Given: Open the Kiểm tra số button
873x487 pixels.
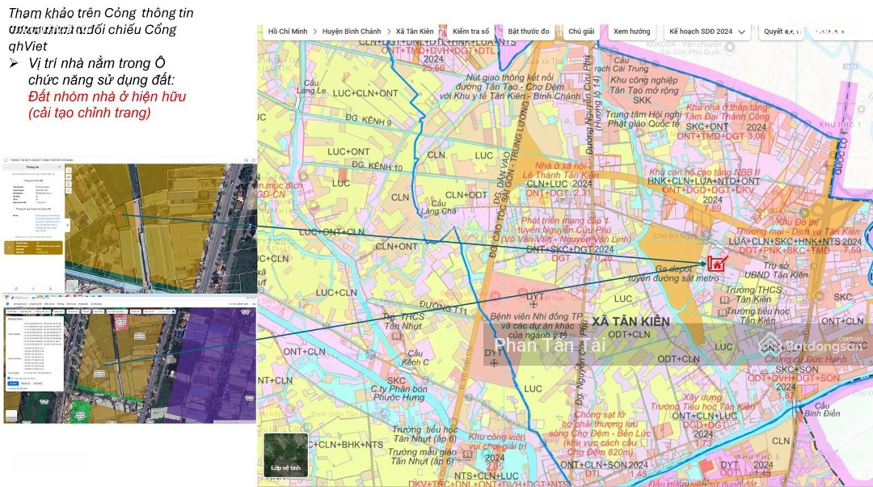Looking at the screenshot, I should (x=470, y=32).
